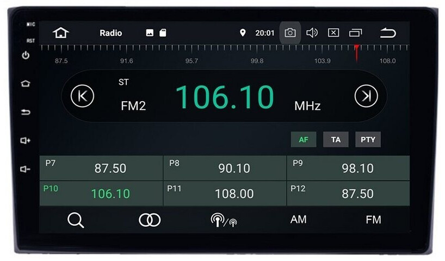
Task: Select preset P8 90.10
Action: [225, 168]
